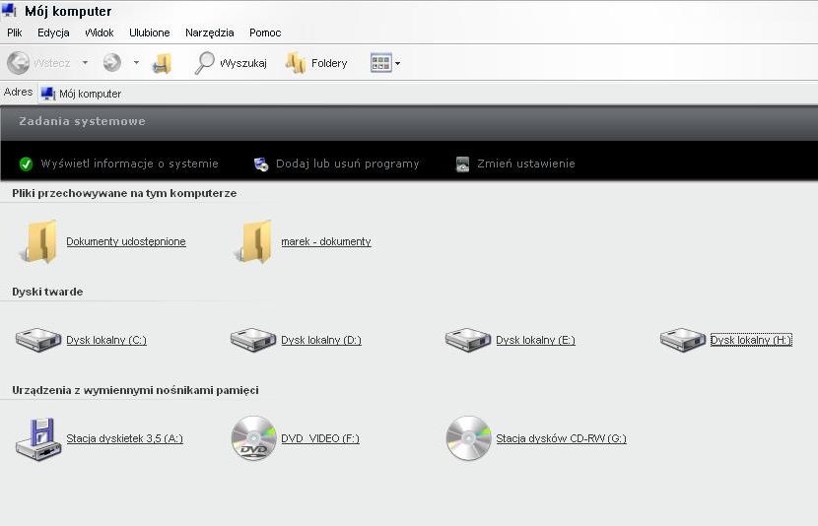Click the Up one level folder icon
Viewport: 818px width, 526px height.
click(x=162, y=63)
